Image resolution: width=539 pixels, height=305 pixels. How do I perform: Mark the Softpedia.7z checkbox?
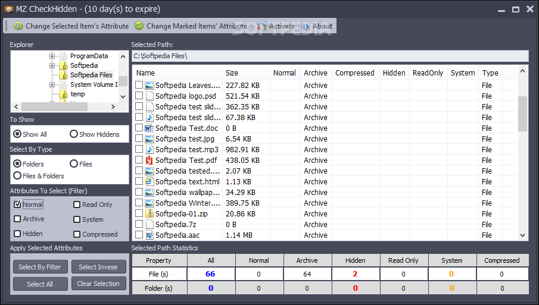(139, 224)
